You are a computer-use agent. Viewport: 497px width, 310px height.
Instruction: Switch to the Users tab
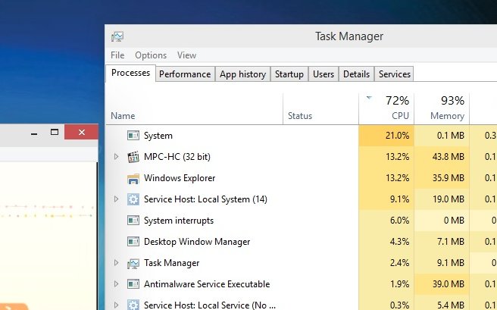coord(324,74)
